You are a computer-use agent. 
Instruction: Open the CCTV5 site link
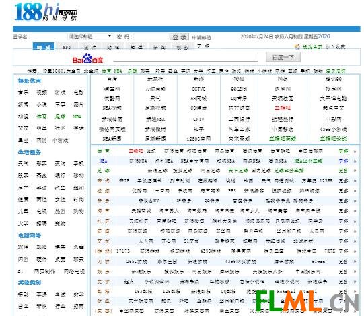pos(198,89)
